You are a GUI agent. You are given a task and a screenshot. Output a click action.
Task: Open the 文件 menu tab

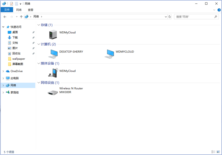coord(7,10)
